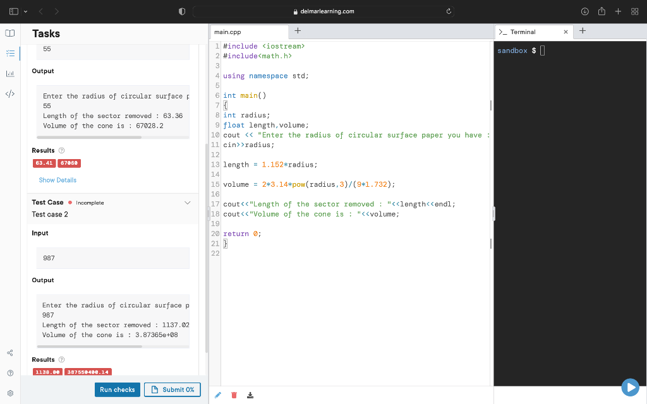Open the book/documentation icon in sidebar
This screenshot has height=404, width=647.
[x=9, y=33]
